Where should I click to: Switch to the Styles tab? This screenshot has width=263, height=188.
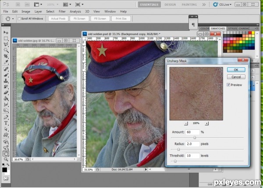tap(232, 28)
